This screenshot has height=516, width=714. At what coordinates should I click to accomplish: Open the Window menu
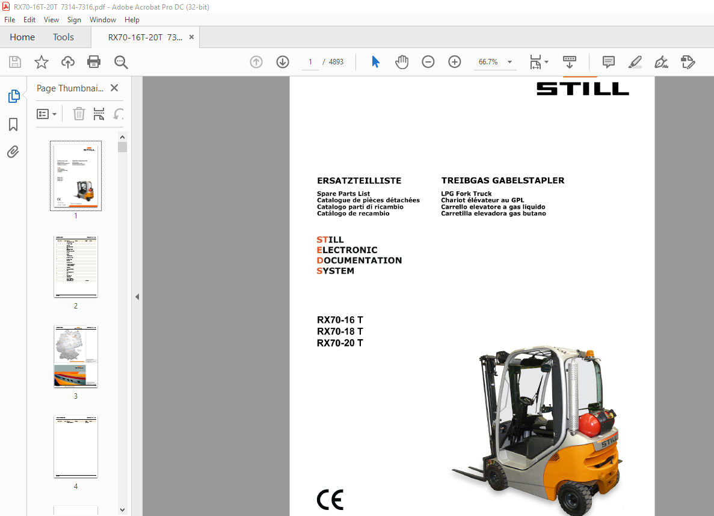(x=102, y=20)
